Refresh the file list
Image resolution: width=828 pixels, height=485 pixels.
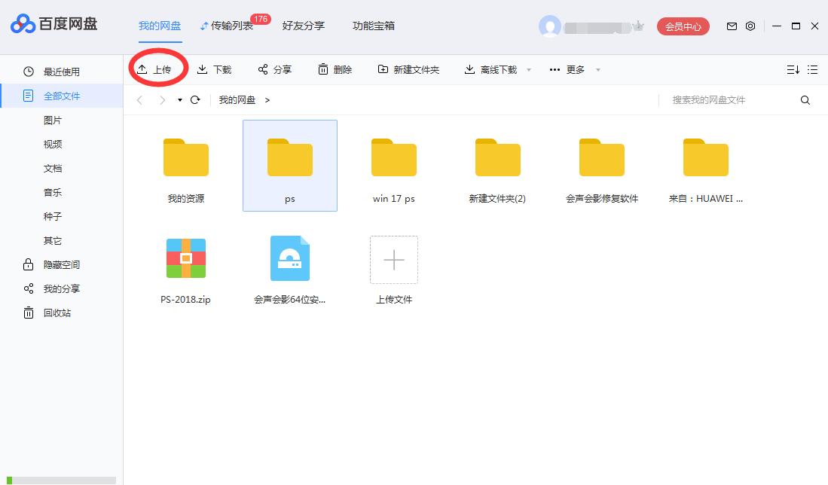194,99
